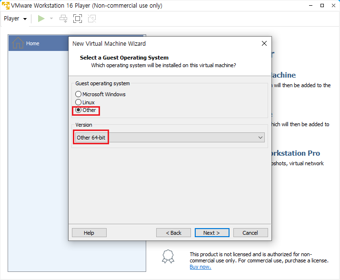Screen dimensions: 340x280
Task: Close the New Virtual Machine Wizard dialog
Action: (x=264, y=43)
